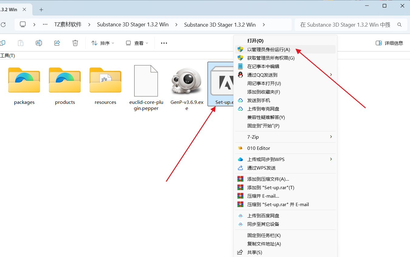Click the greyed-out paste icon in the toolbar
This screenshot has height=257, width=410.
21,43
